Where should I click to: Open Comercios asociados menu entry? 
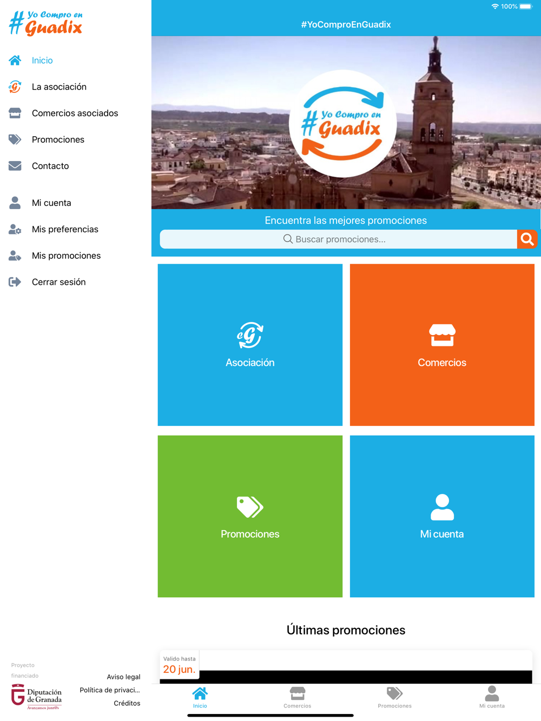point(76,113)
